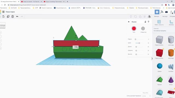Open the design list icon beside 'Наша лодка'

click(x=4, y=12)
